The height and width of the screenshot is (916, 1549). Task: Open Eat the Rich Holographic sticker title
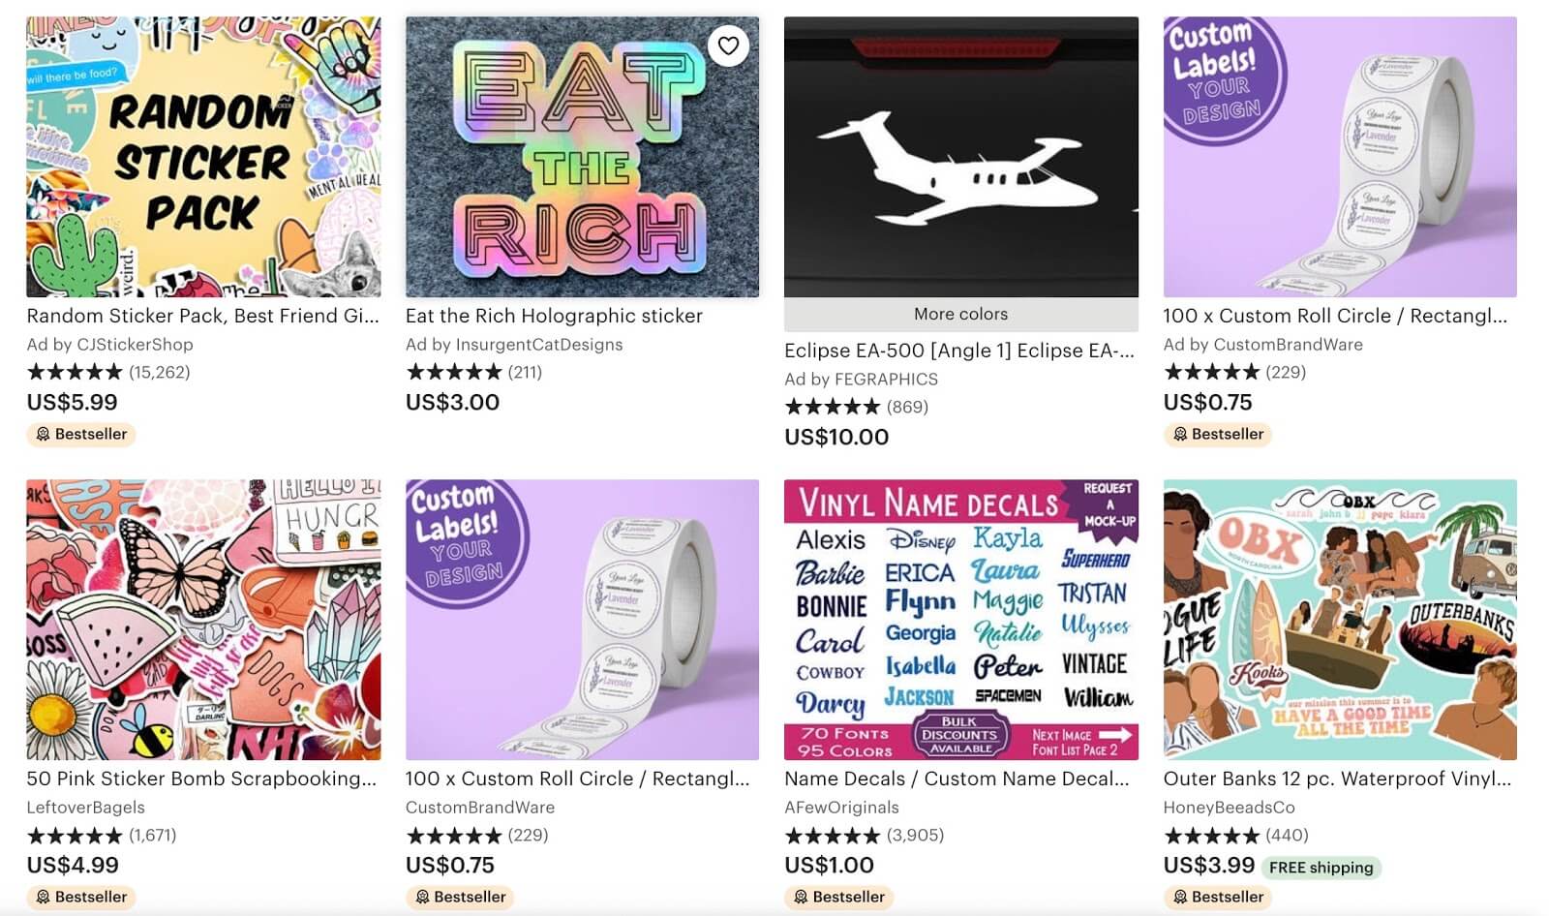tap(554, 316)
